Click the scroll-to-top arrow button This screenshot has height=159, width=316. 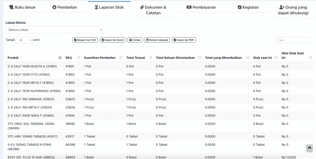pos(309,148)
